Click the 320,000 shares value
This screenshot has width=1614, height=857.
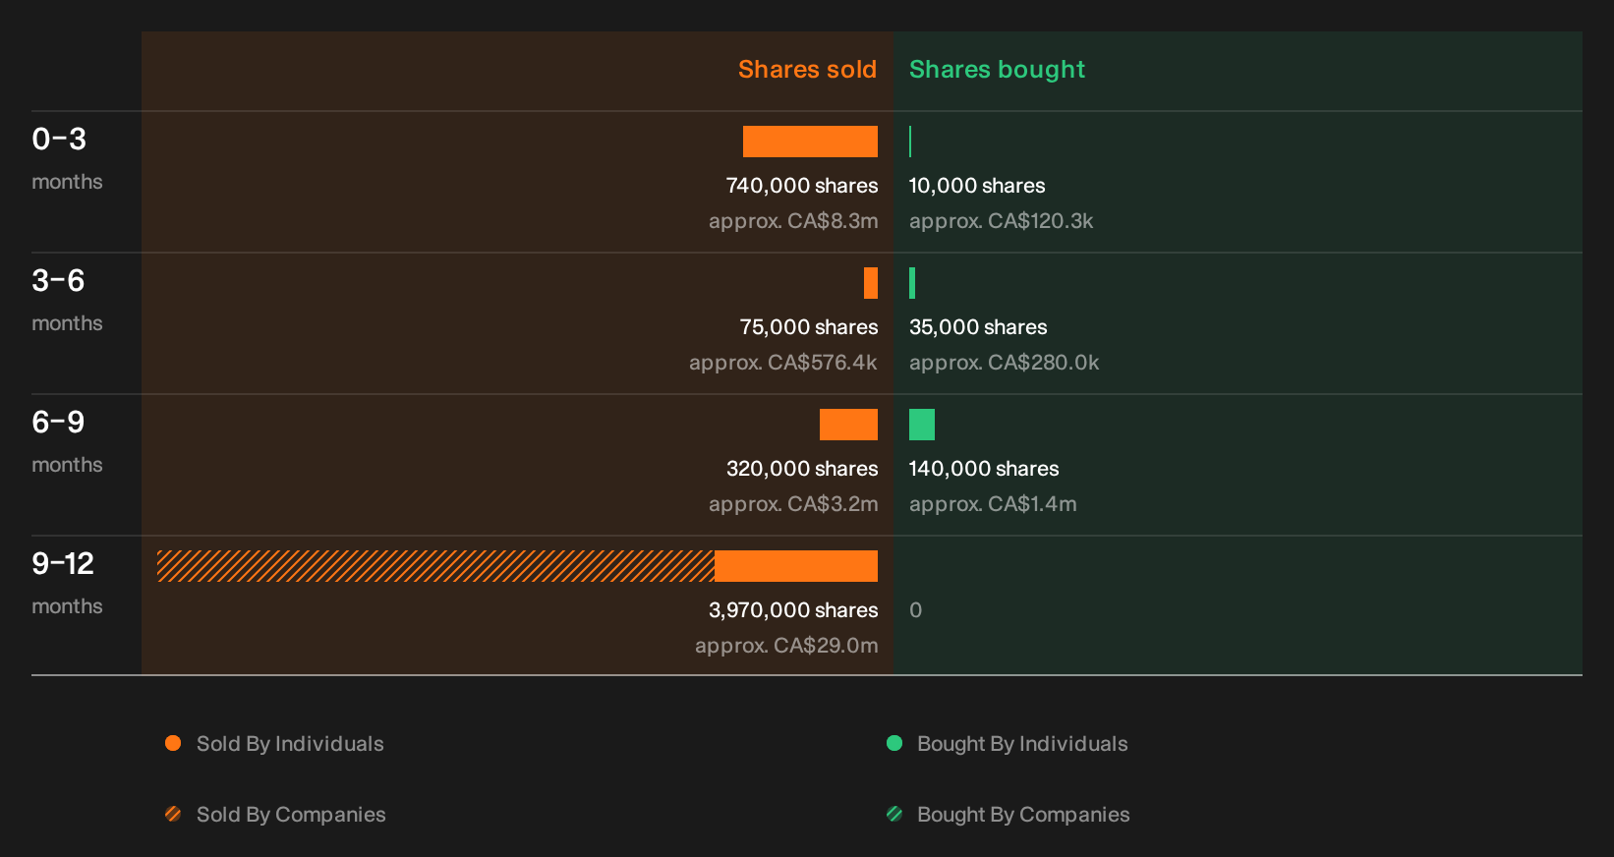802,469
